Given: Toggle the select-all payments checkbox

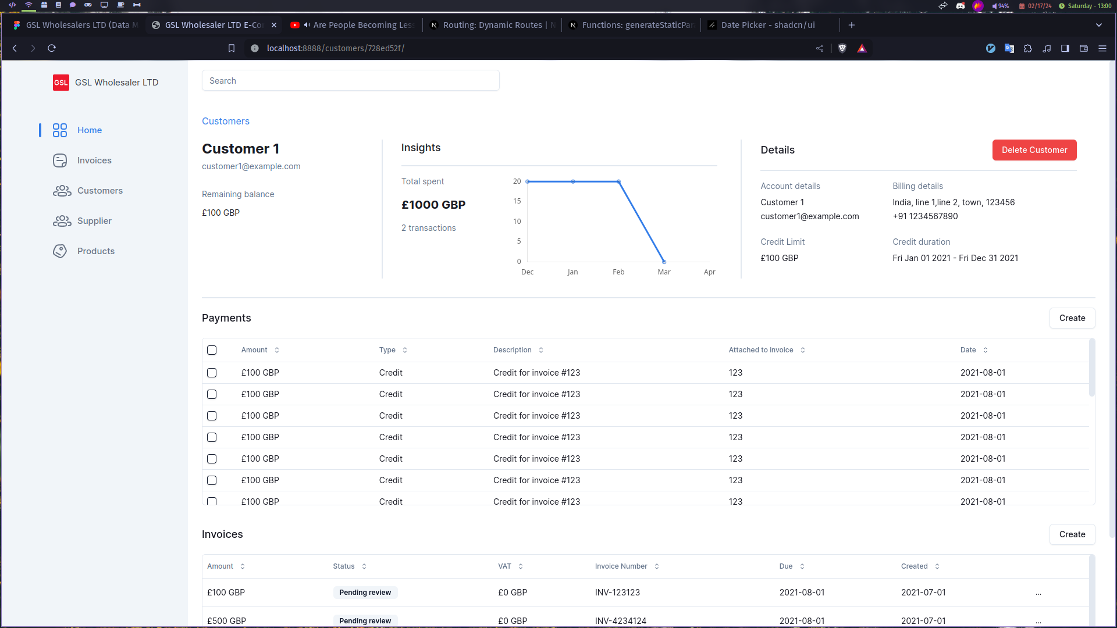Looking at the screenshot, I should click(x=212, y=350).
